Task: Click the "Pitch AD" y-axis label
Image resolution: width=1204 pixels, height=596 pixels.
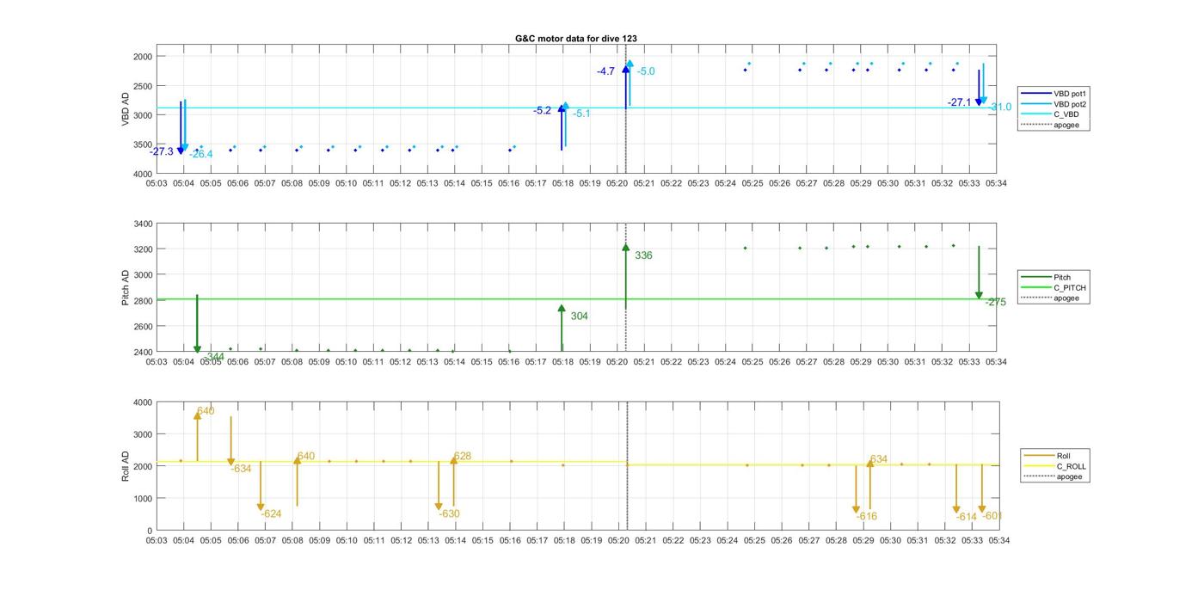Action: (x=126, y=288)
